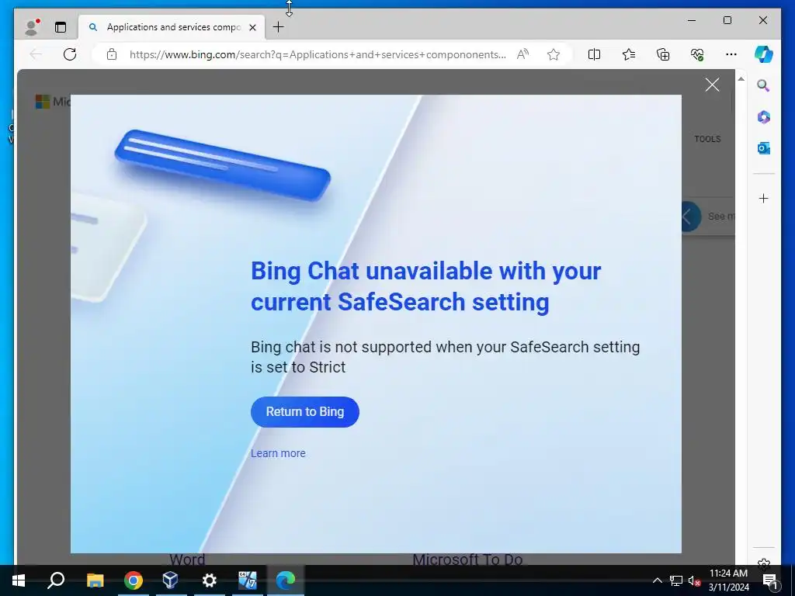Open Microsoft 365 sidebar icon
Image resolution: width=795 pixels, height=596 pixels.
pyautogui.click(x=764, y=117)
